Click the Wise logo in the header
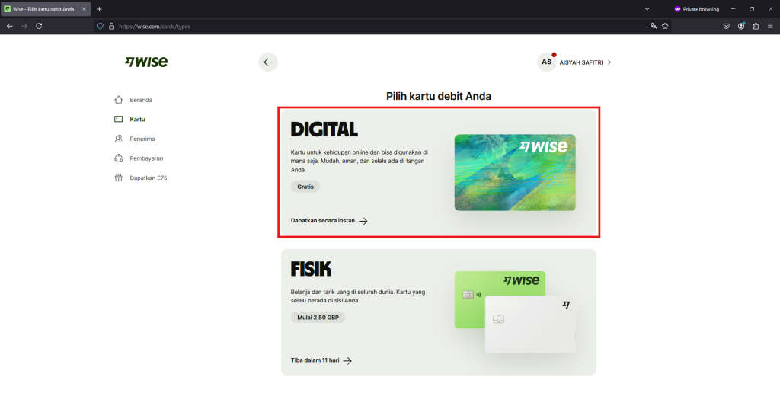 [x=146, y=62]
